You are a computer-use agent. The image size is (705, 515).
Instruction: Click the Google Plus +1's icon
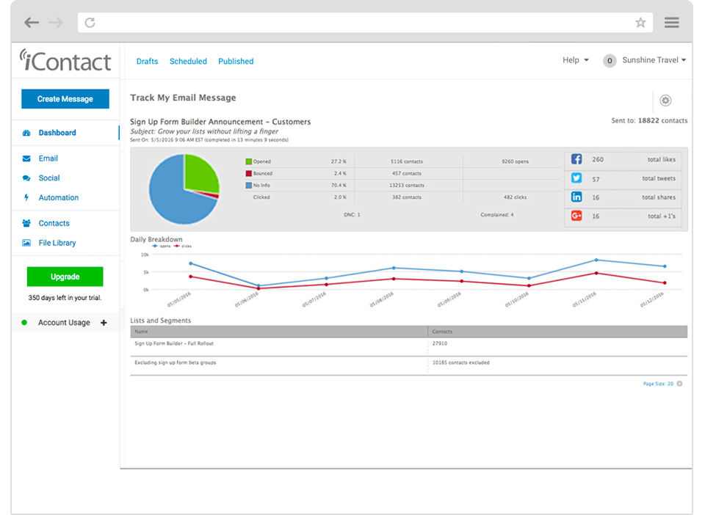576,216
